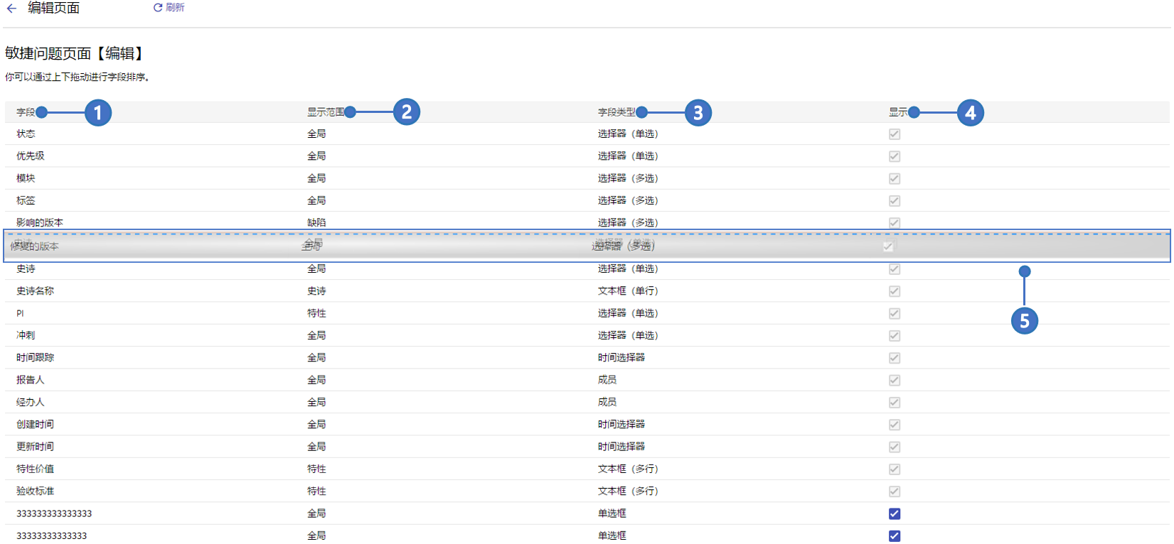Click 全局 scope in 冲刺 row

pyautogui.click(x=316, y=335)
